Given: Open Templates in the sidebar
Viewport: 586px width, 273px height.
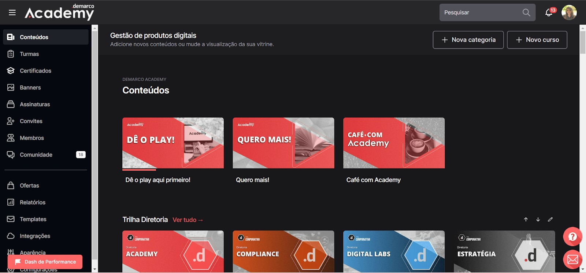Looking at the screenshot, I should coord(46,219).
